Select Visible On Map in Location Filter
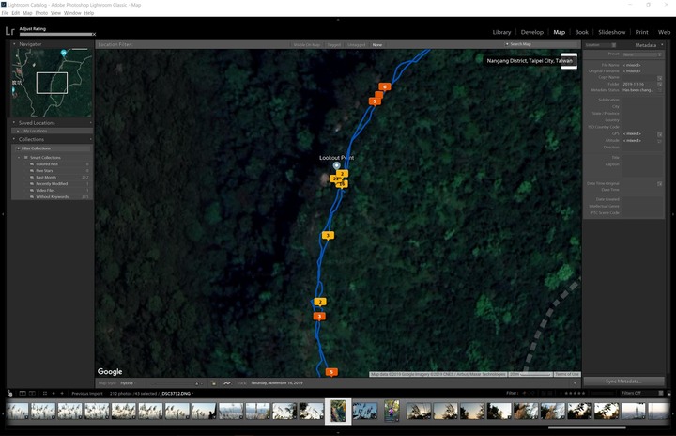676x436 pixels. 306,45
